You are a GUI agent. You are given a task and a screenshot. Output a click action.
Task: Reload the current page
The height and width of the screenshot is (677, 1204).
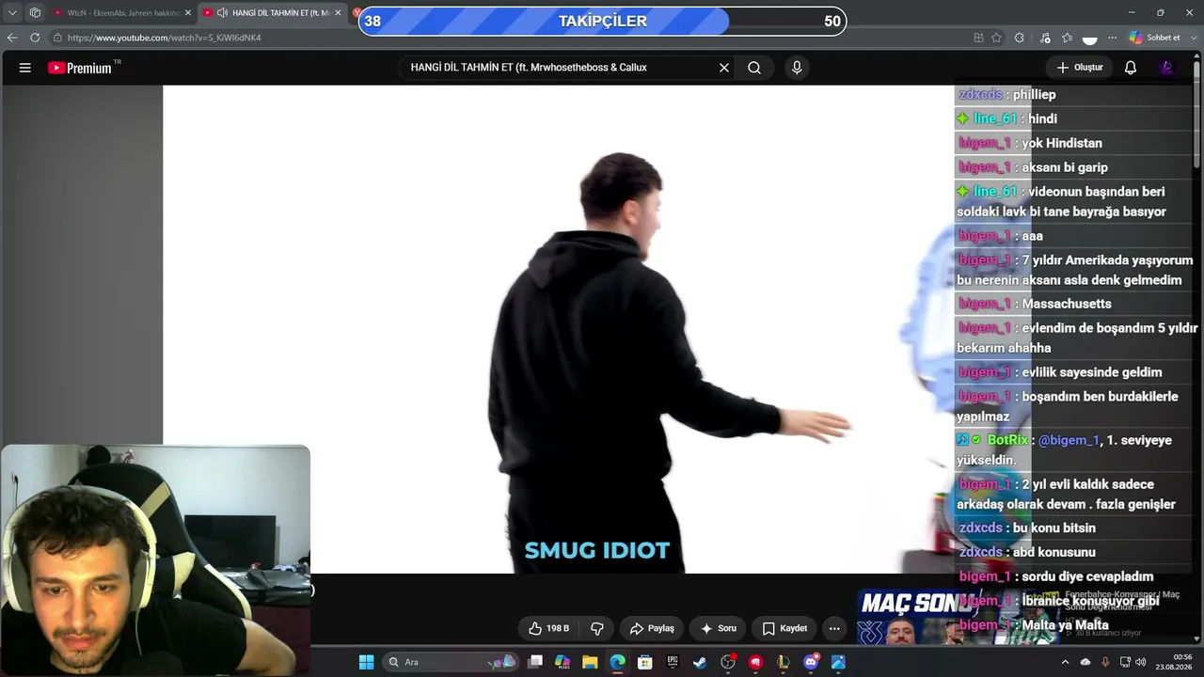(x=35, y=38)
